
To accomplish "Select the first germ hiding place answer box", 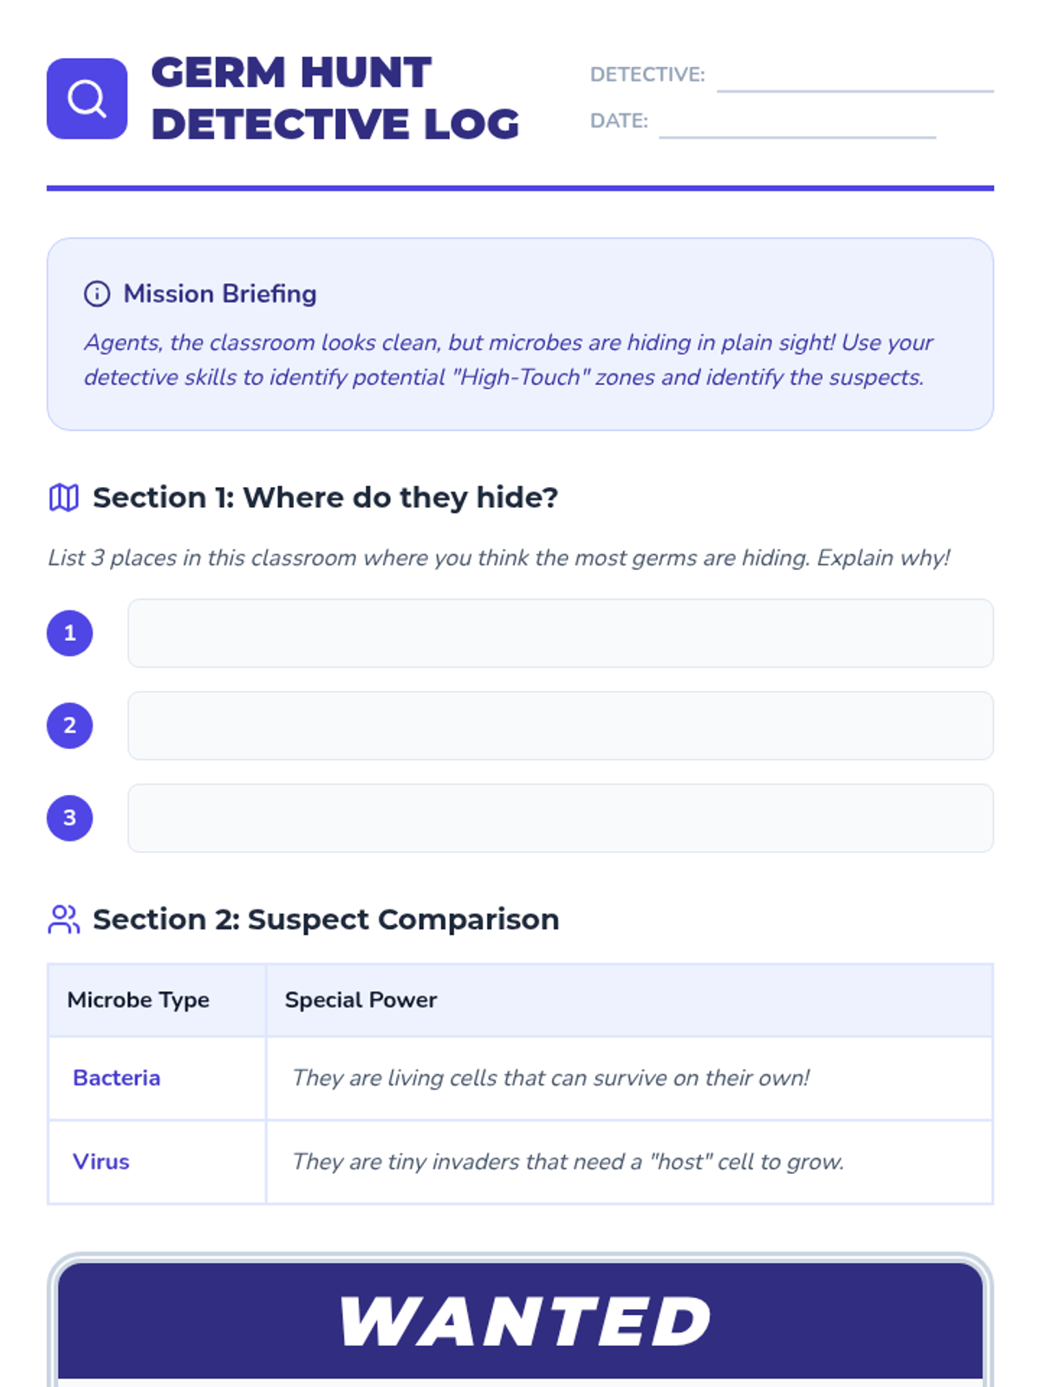I will (561, 633).
